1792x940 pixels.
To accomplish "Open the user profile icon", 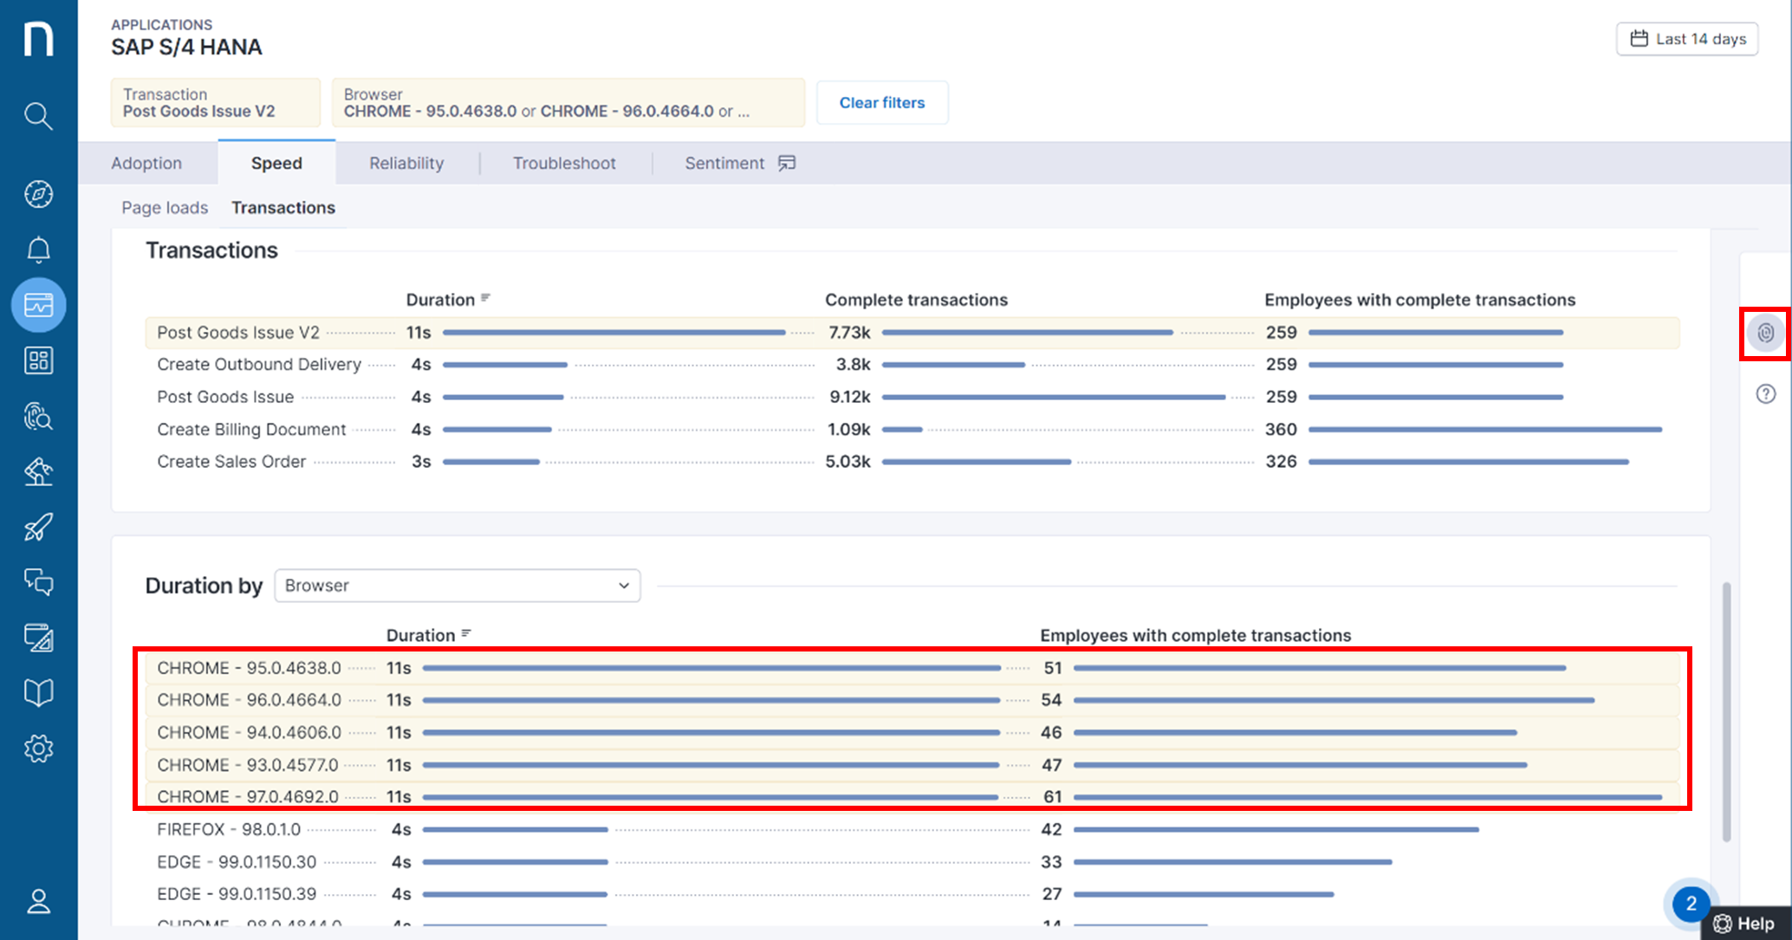I will [38, 902].
